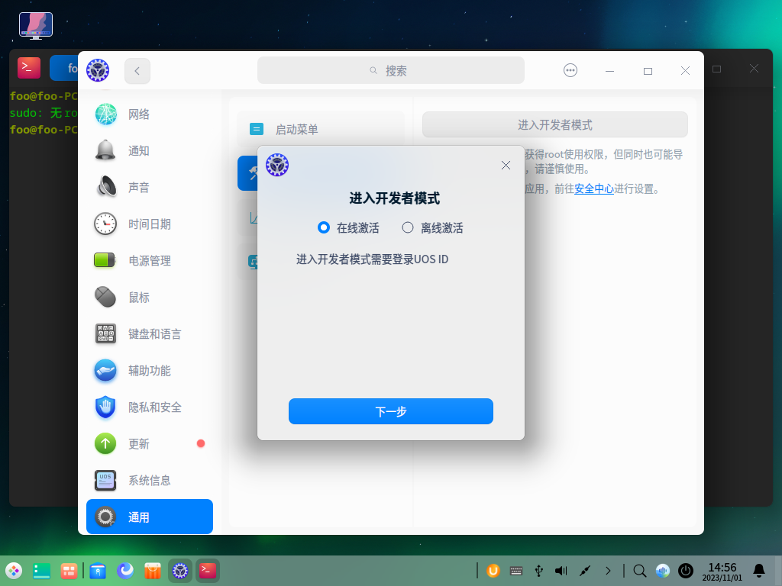
Task: Open the 启动菜单 (Boot Menu) tab
Action: pos(296,130)
